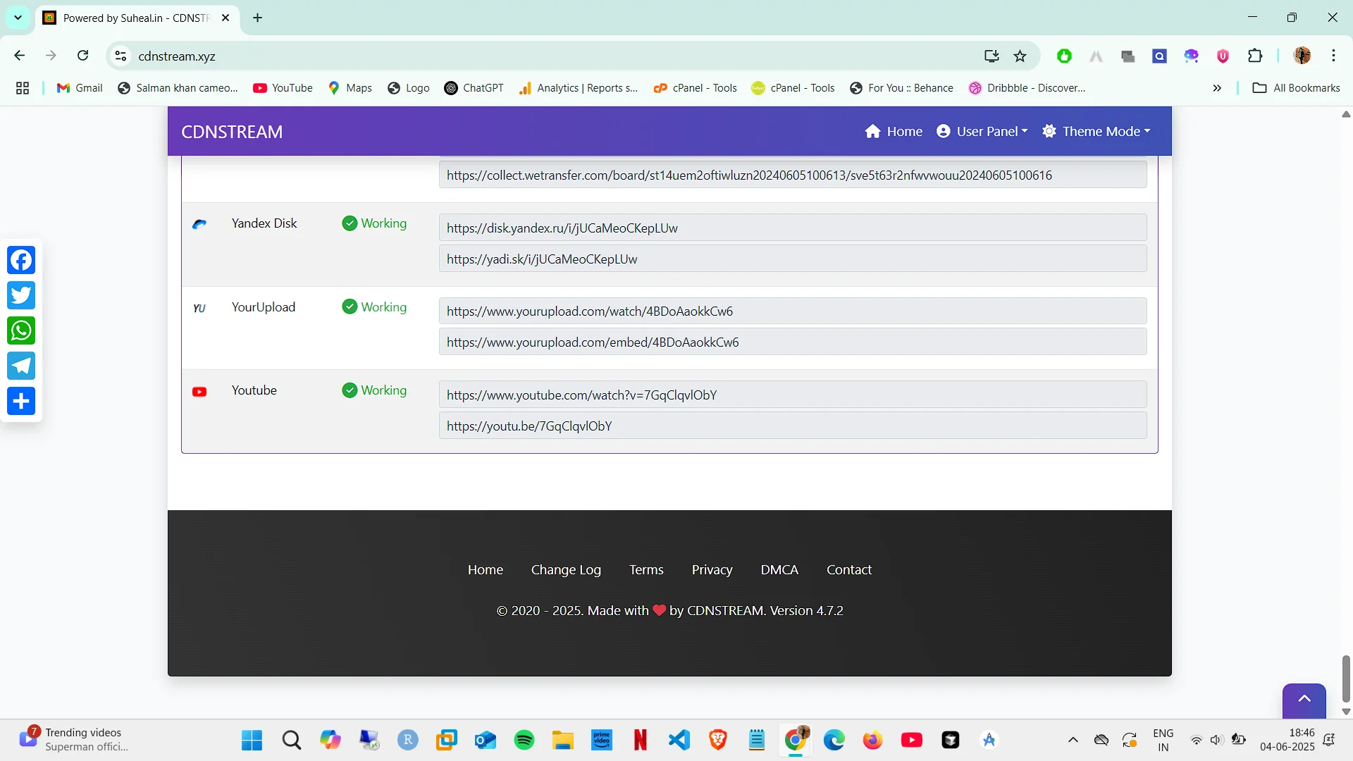Image resolution: width=1353 pixels, height=761 pixels.
Task: Click green check icon in YourUpload row
Action: [350, 307]
